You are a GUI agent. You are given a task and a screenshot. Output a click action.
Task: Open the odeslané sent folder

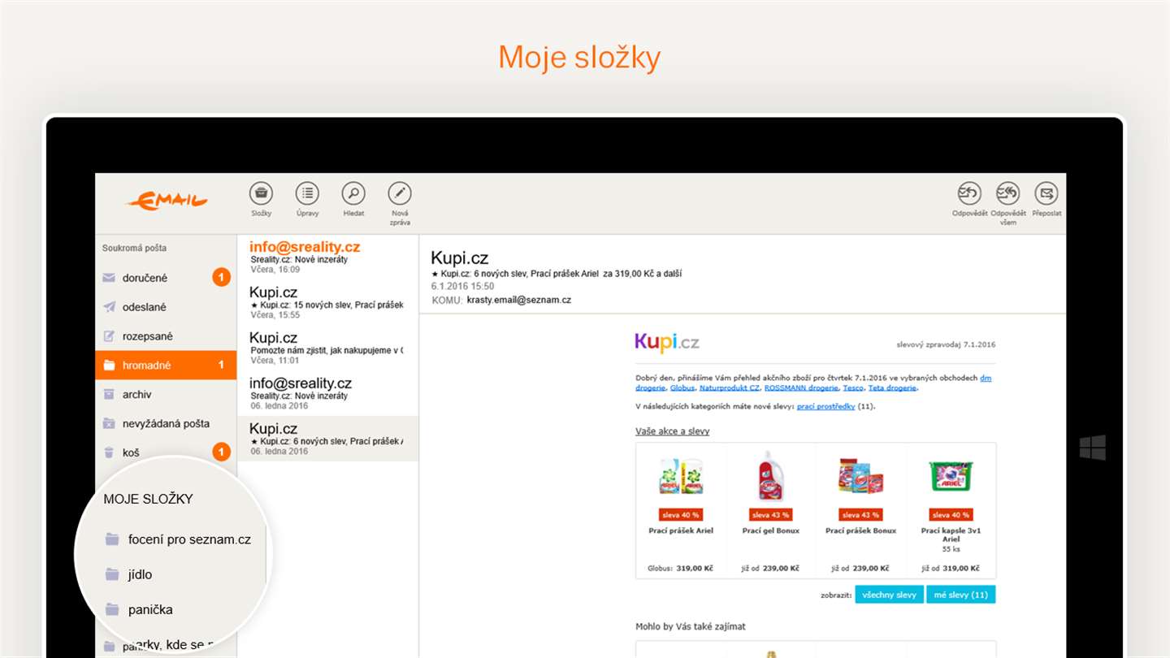[166, 307]
